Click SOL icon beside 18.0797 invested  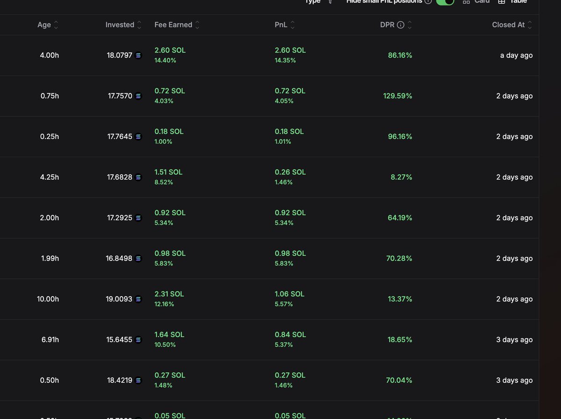[x=138, y=56]
